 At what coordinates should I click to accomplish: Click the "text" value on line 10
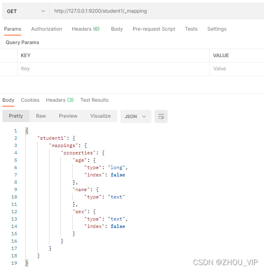(116, 197)
